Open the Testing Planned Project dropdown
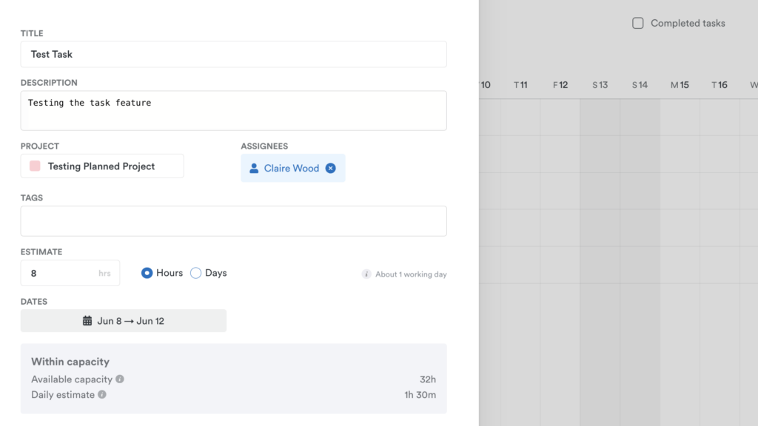758x426 pixels. 102,166
